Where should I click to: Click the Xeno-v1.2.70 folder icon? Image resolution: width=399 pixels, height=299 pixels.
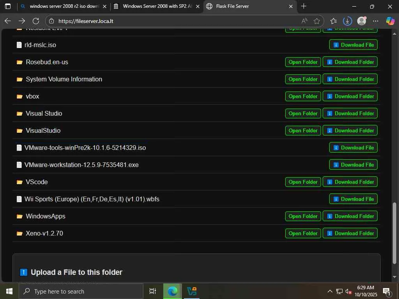tap(19, 234)
